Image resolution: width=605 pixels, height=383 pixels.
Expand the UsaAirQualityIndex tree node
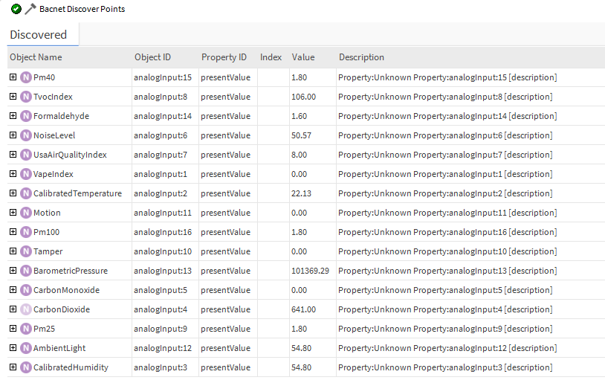tap(13, 155)
